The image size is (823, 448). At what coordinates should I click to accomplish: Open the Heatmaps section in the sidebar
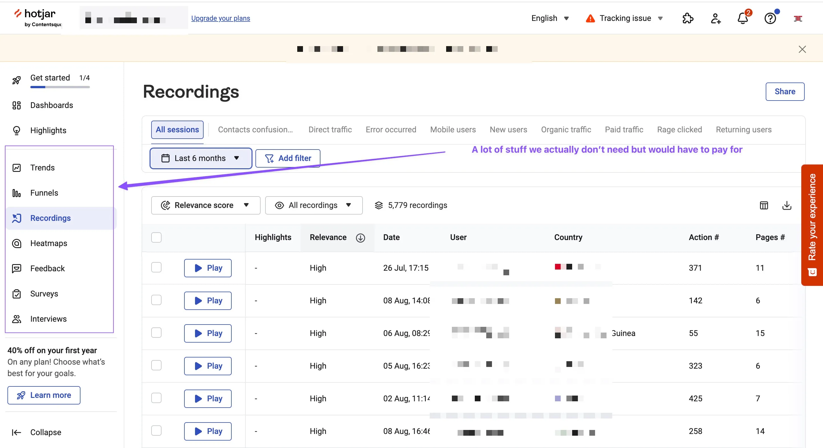point(49,243)
